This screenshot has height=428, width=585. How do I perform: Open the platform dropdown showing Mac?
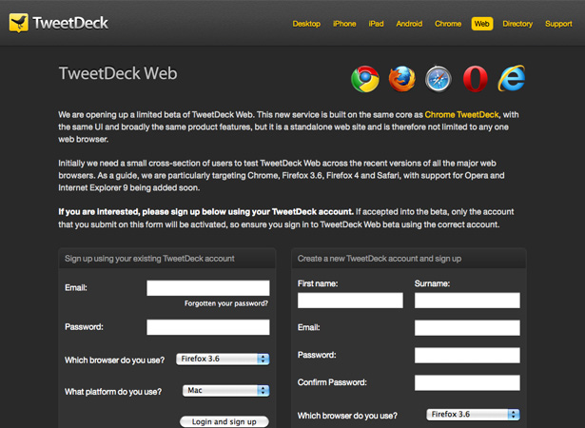[x=225, y=391]
